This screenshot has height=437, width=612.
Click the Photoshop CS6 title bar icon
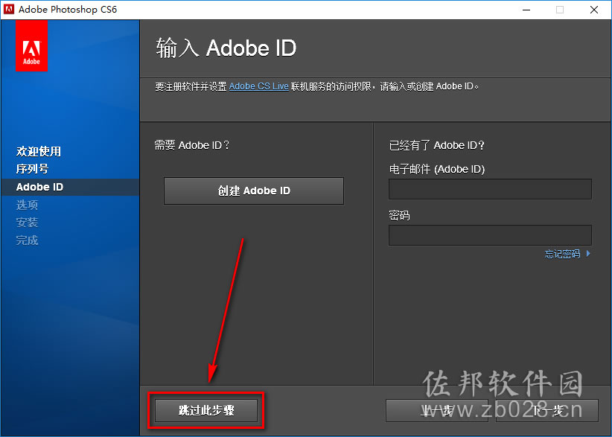click(x=9, y=10)
